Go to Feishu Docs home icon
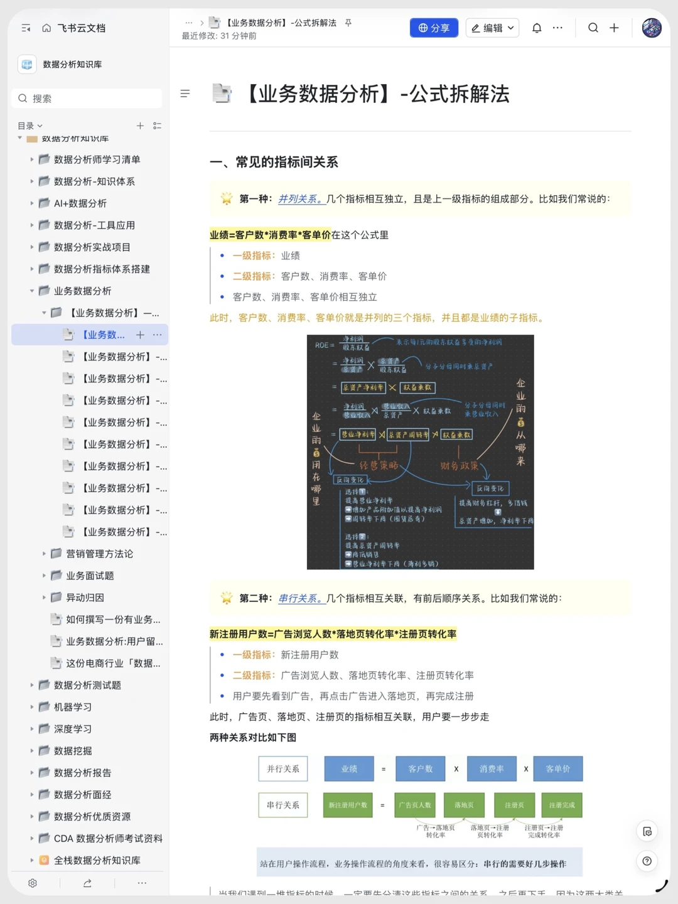This screenshot has height=904, width=678. [x=46, y=28]
